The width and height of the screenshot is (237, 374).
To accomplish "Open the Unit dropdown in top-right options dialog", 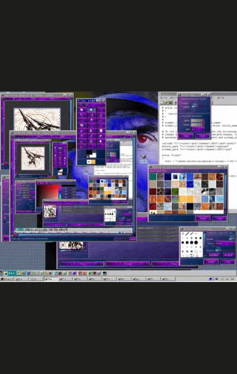I will pos(198,129).
